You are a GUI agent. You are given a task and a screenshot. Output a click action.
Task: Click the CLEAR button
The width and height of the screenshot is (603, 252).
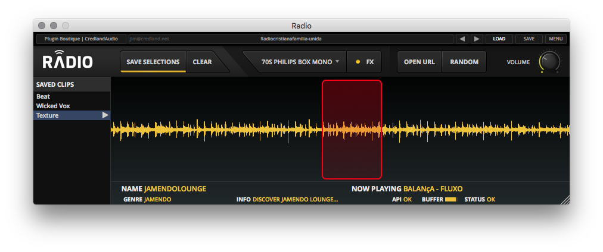click(x=202, y=62)
